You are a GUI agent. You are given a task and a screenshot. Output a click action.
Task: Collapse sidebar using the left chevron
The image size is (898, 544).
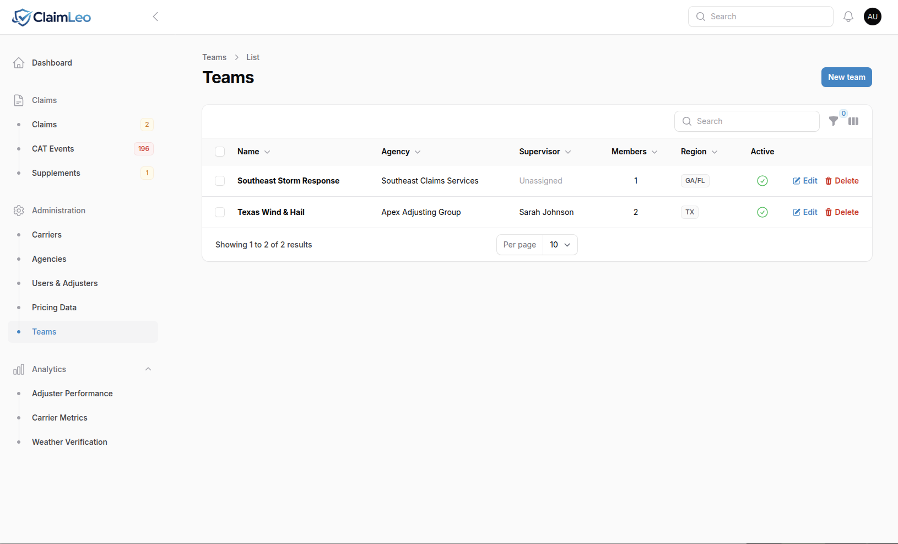pyautogui.click(x=155, y=17)
